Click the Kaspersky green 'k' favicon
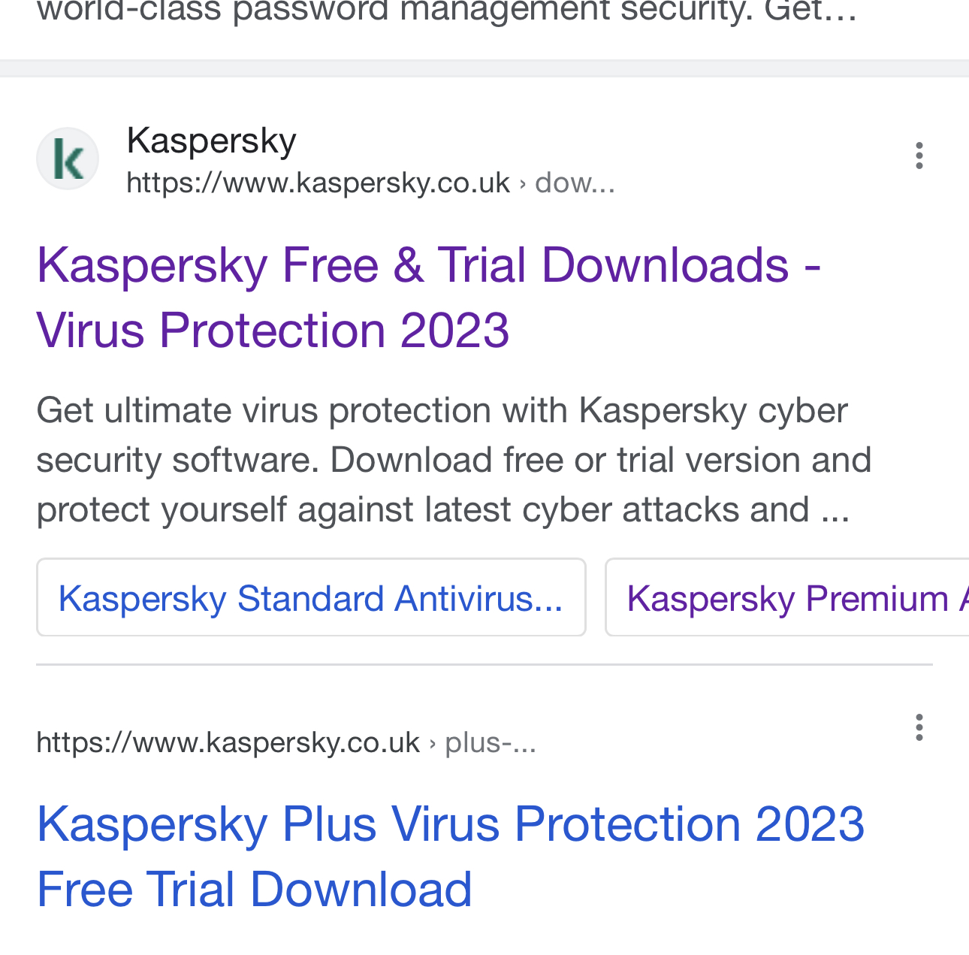 point(68,159)
